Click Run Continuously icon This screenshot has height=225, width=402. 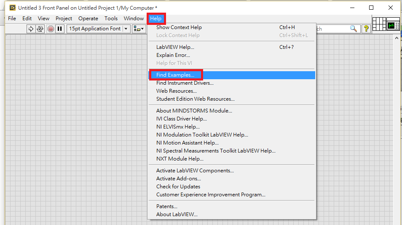[x=40, y=29]
